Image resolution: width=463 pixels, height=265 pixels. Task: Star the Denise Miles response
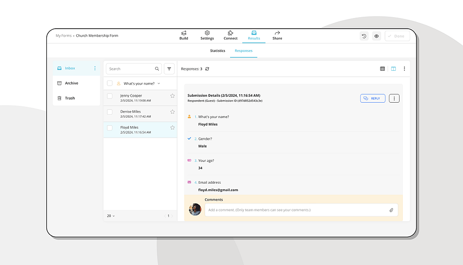pos(172,112)
